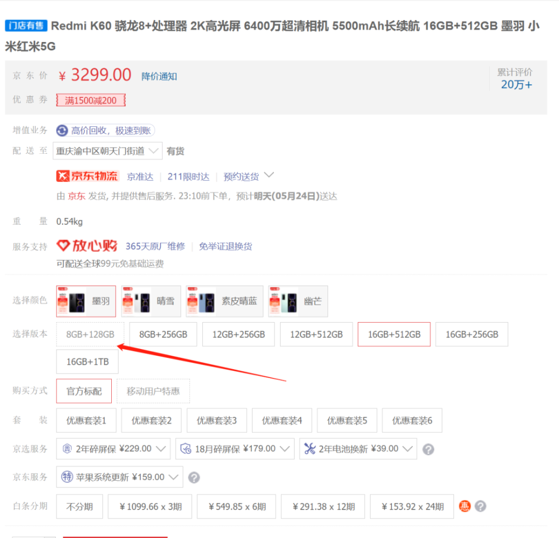Click the orange 惠 discount icon

pyautogui.click(x=465, y=506)
